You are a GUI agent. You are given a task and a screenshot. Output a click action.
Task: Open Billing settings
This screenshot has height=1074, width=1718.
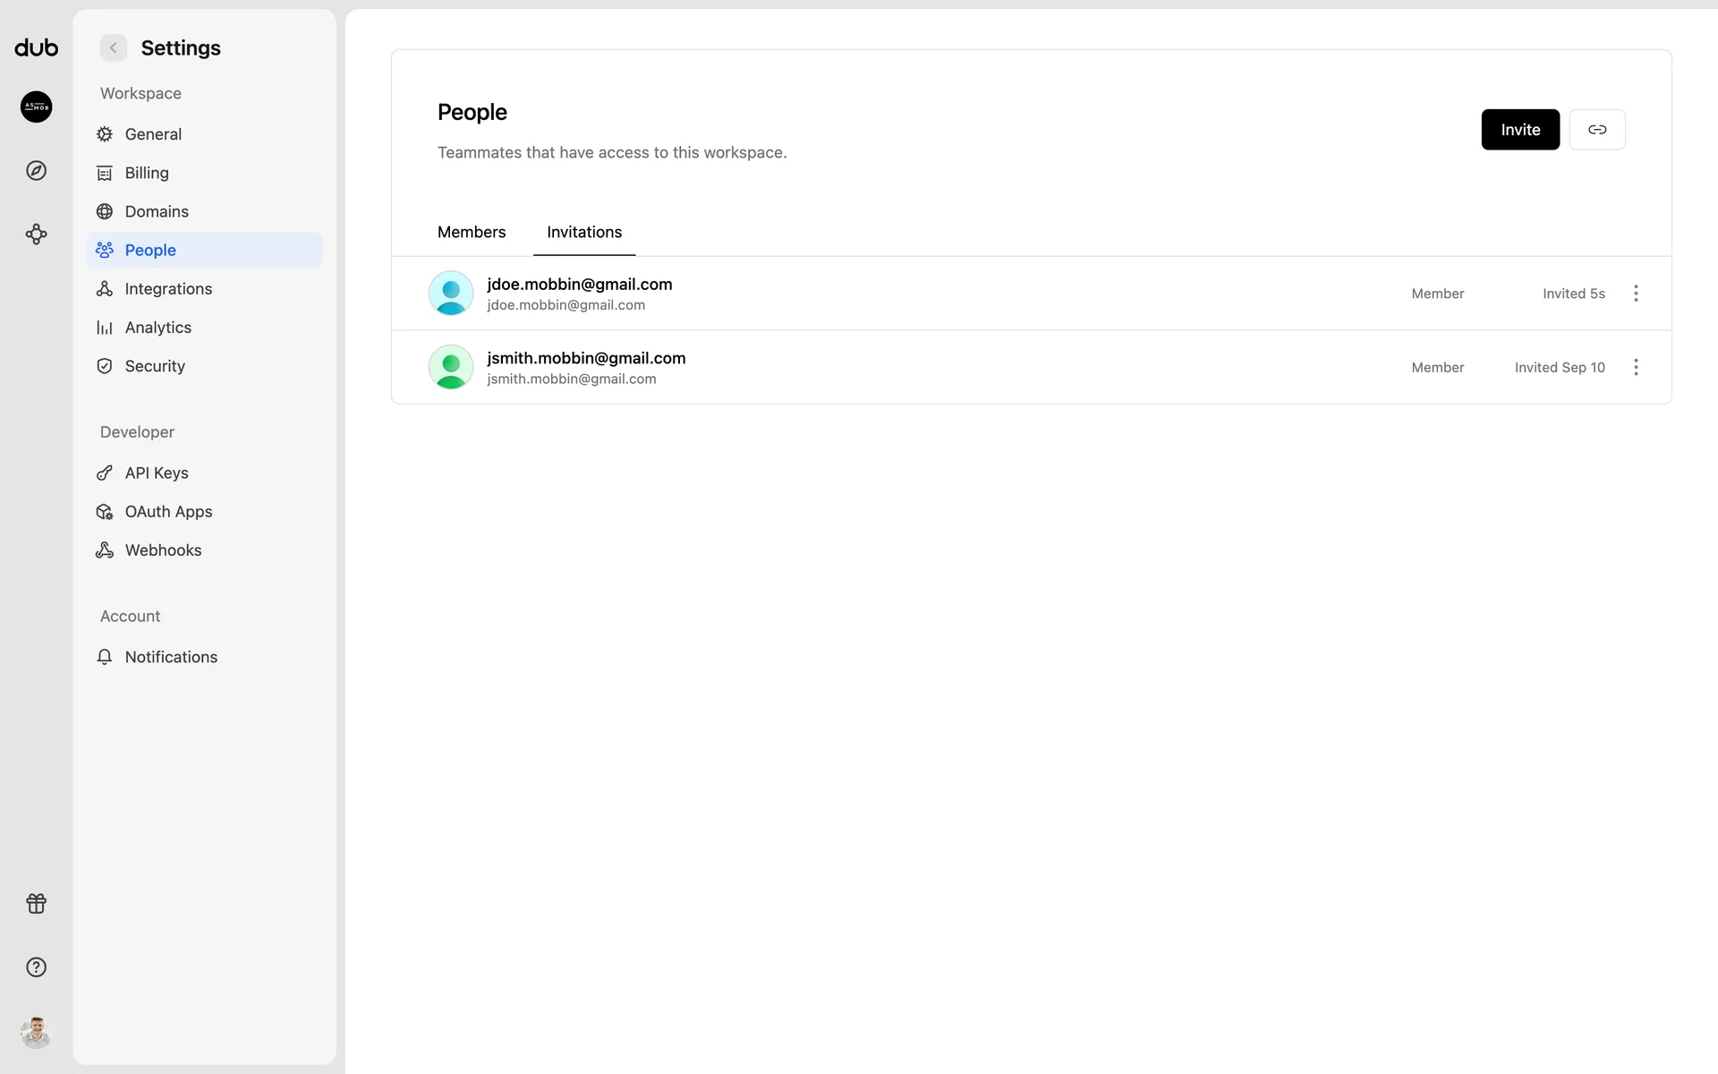tap(147, 173)
